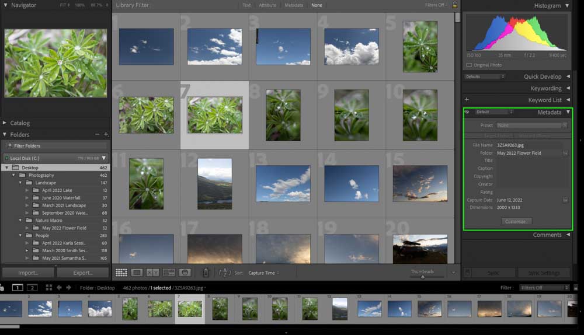Click the Customize button in Metadata
This screenshot has height=335, width=584.
coord(516,221)
